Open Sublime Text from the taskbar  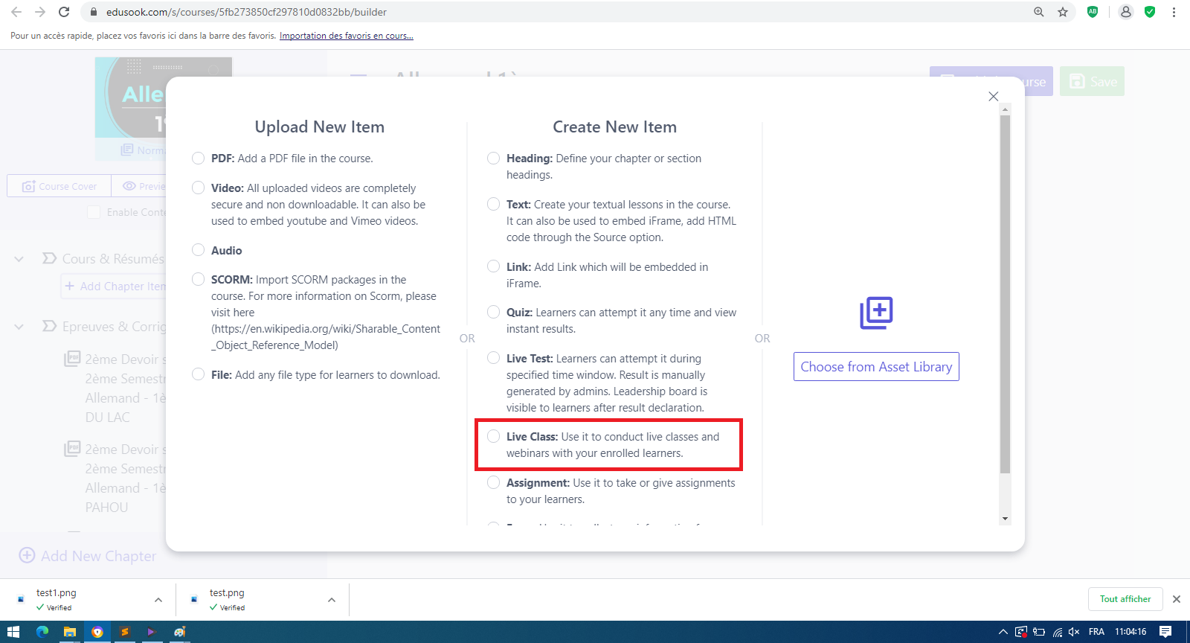point(124,632)
